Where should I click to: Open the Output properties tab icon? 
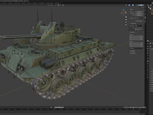pyautogui.click(x=148, y=49)
